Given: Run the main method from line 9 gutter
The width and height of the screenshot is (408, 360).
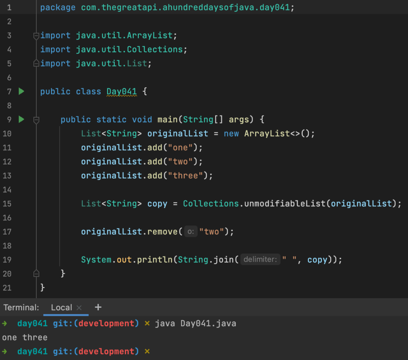Looking at the screenshot, I should [x=21, y=119].
